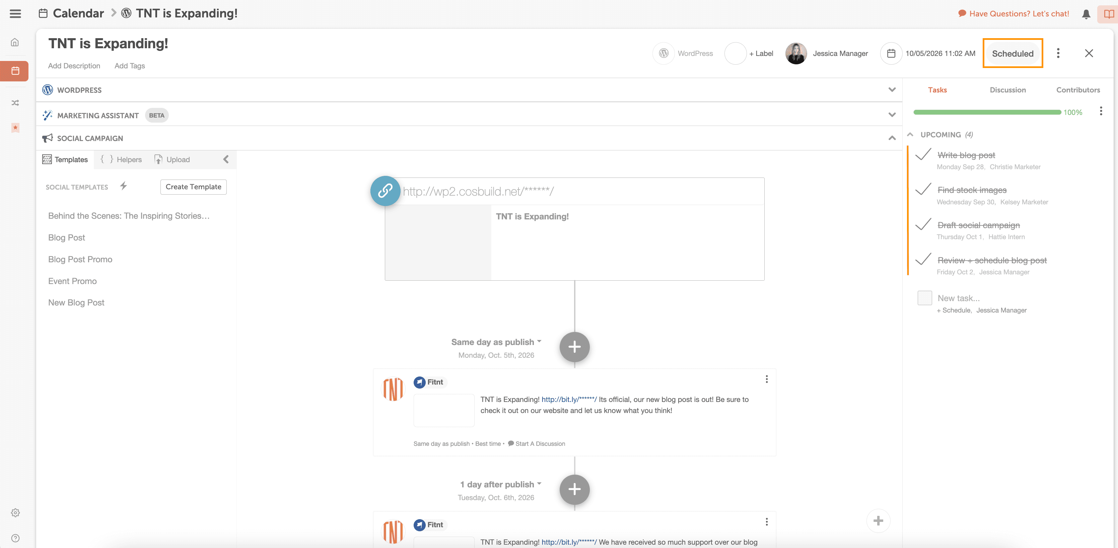
Task: Click the Create Template button
Action: [193, 187]
